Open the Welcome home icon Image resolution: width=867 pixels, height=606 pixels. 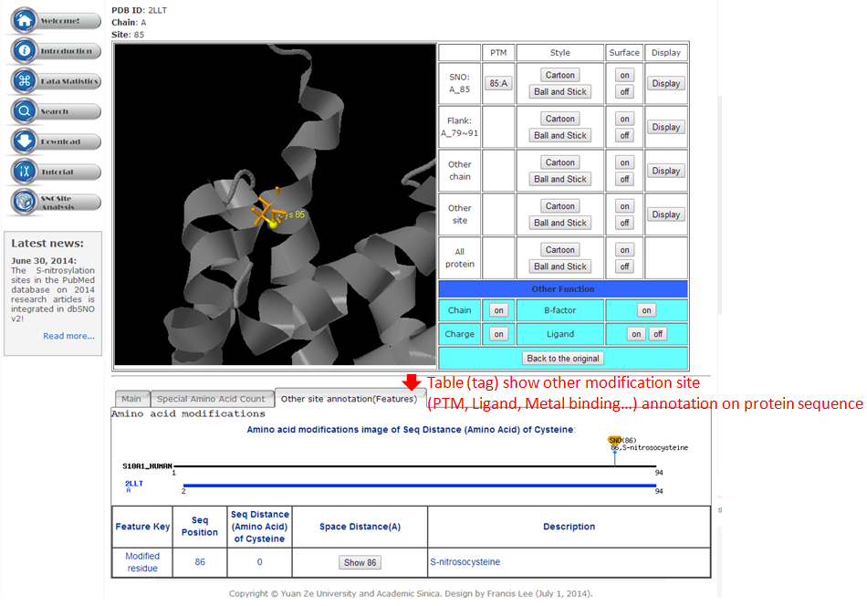24,20
